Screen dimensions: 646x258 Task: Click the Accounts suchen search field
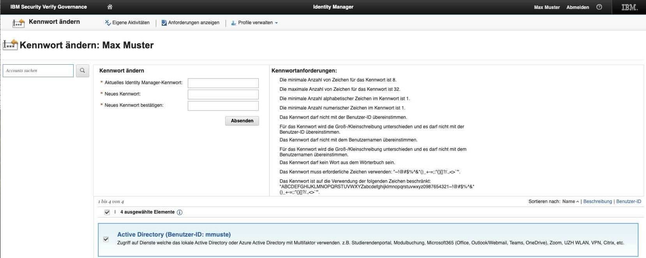[38, 71]
